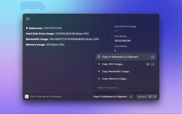
Task: Click the Command key icon in HDD row
Action: pos(148,64)
